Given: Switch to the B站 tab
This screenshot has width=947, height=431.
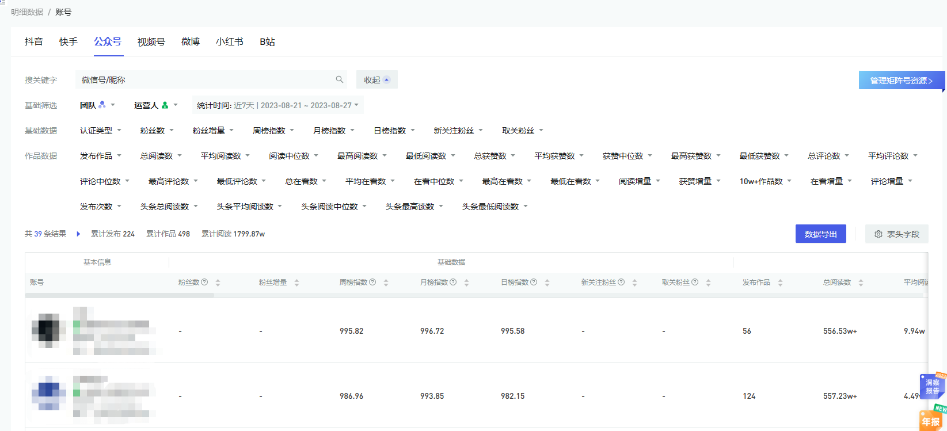Looking at the screenshot, I should click(267, 41).
